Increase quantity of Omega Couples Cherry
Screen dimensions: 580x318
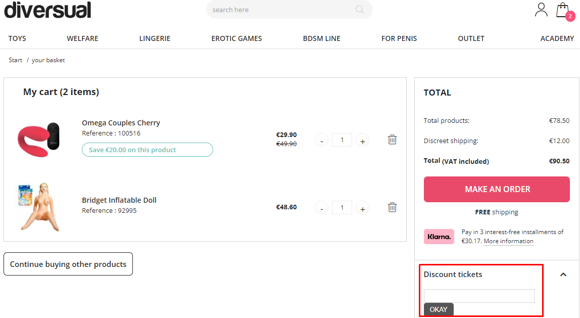click(x=363, y=141)
